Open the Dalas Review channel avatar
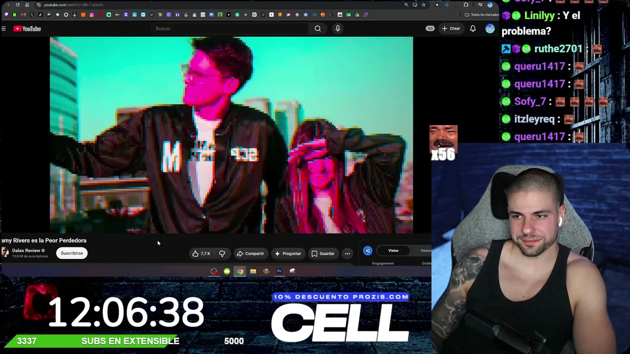 tap(5, 253)
